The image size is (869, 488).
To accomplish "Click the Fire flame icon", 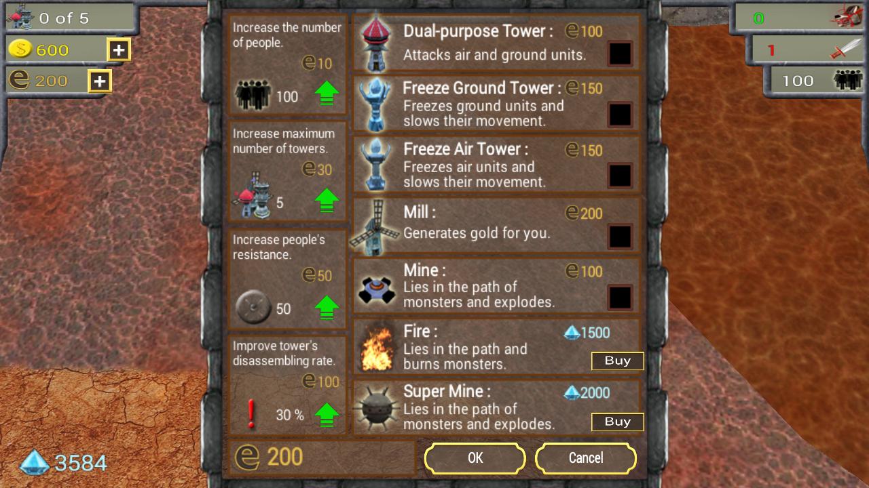I will (377, 347).
